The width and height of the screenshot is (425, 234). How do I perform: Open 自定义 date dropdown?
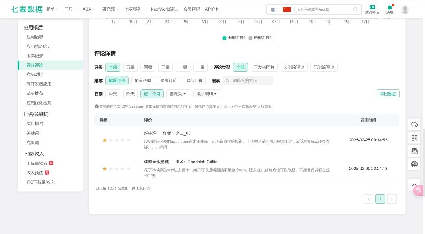tap(178, 94)
